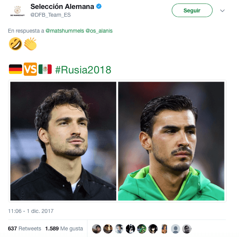Open the @DFB_Team_ES handle
239x237 pixels.
pos(51,15)
